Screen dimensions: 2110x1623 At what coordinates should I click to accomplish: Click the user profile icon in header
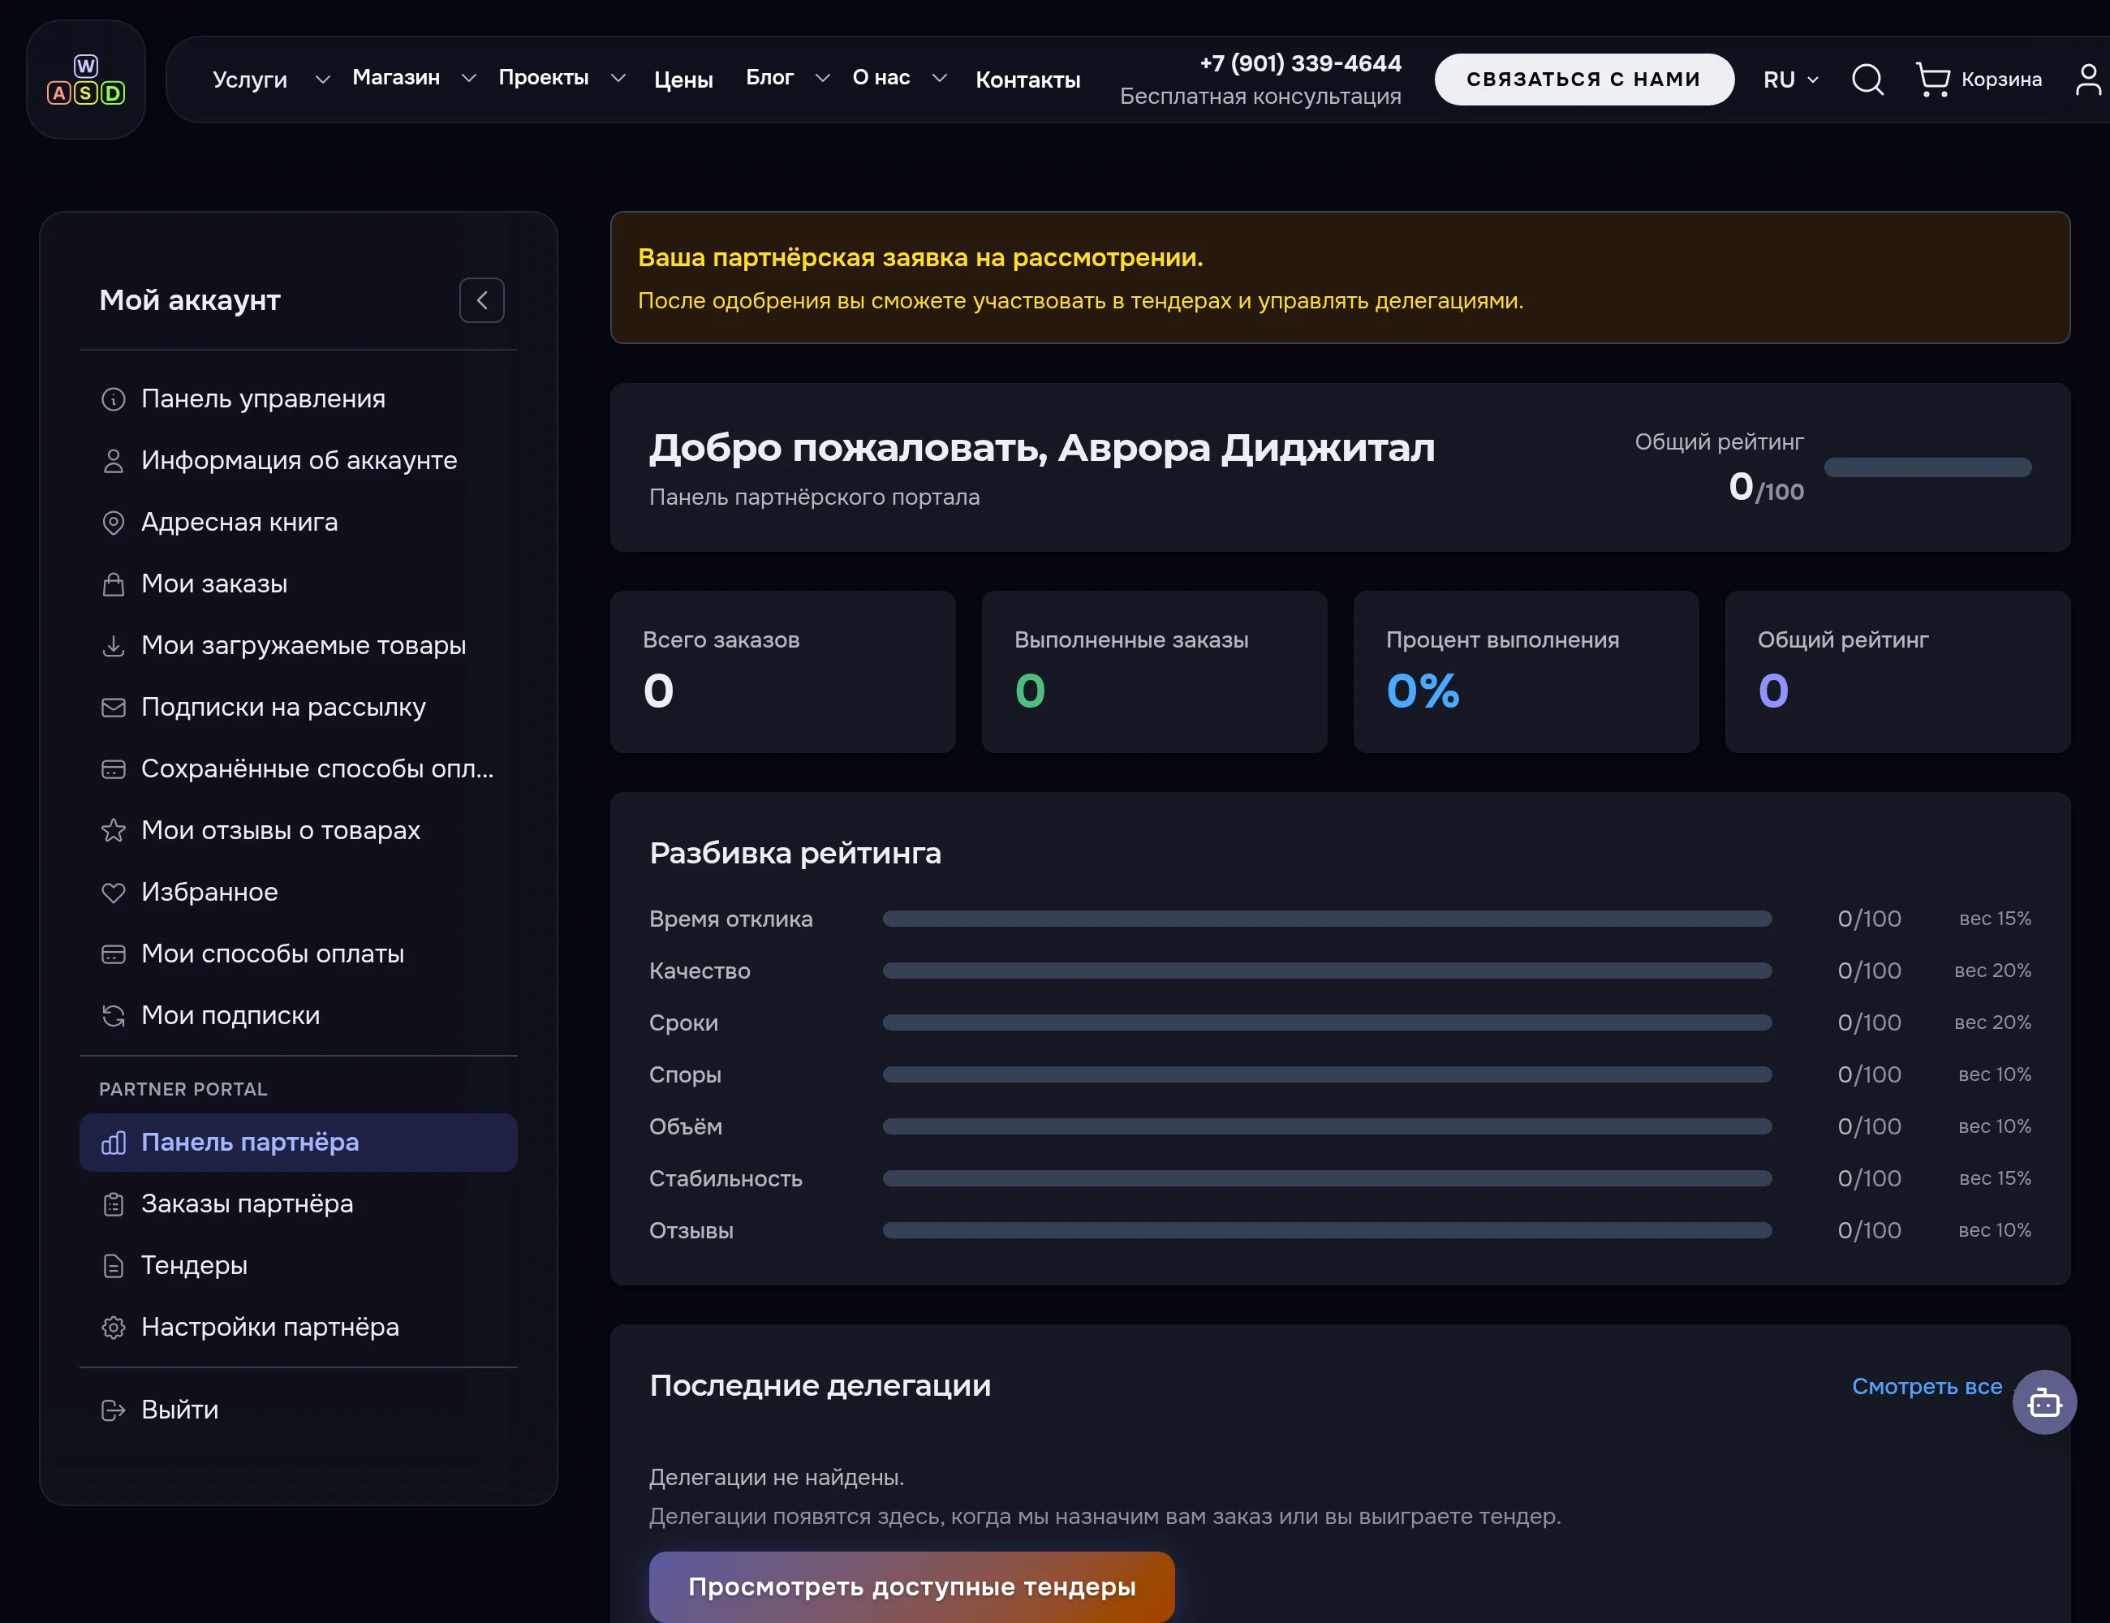click(x=2089, y=80)
